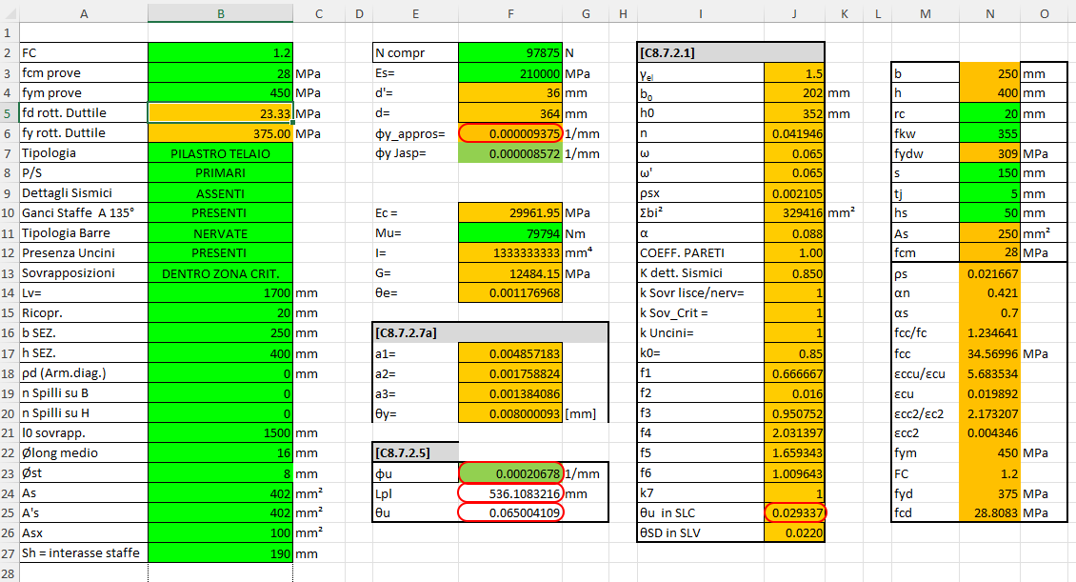This screenshot has height=582, width=1076.
Task: Click the 'Lpl' value 536.1083216
Action: tap(509, 493)
